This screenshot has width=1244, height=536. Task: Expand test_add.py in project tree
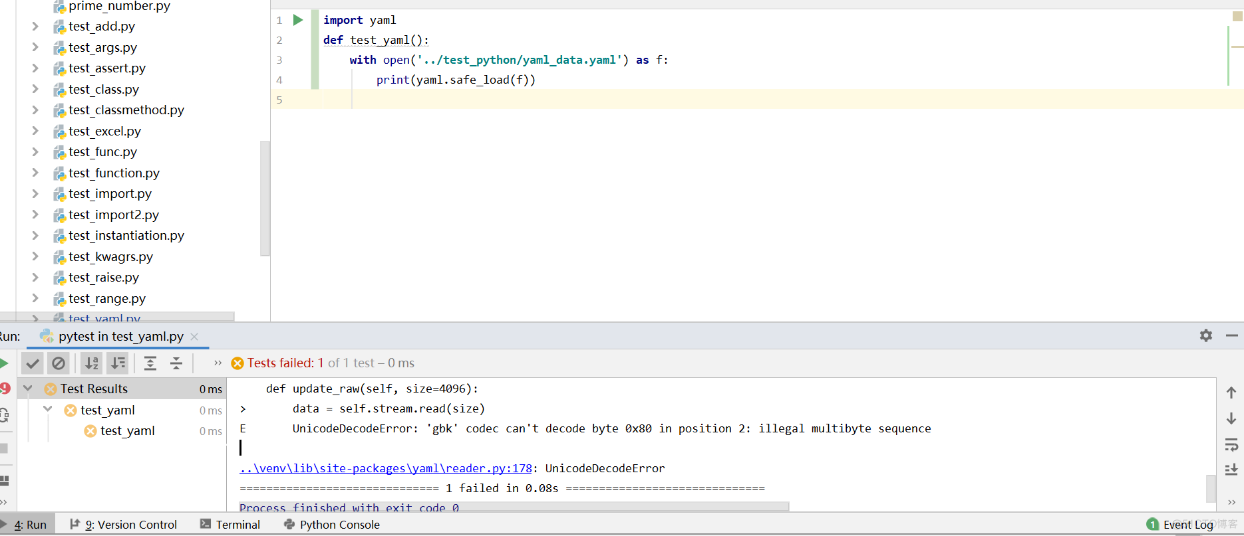pos(35,27)
